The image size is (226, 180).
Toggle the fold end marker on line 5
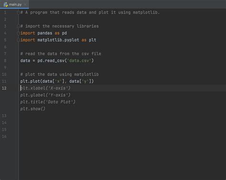coord(18,40)
